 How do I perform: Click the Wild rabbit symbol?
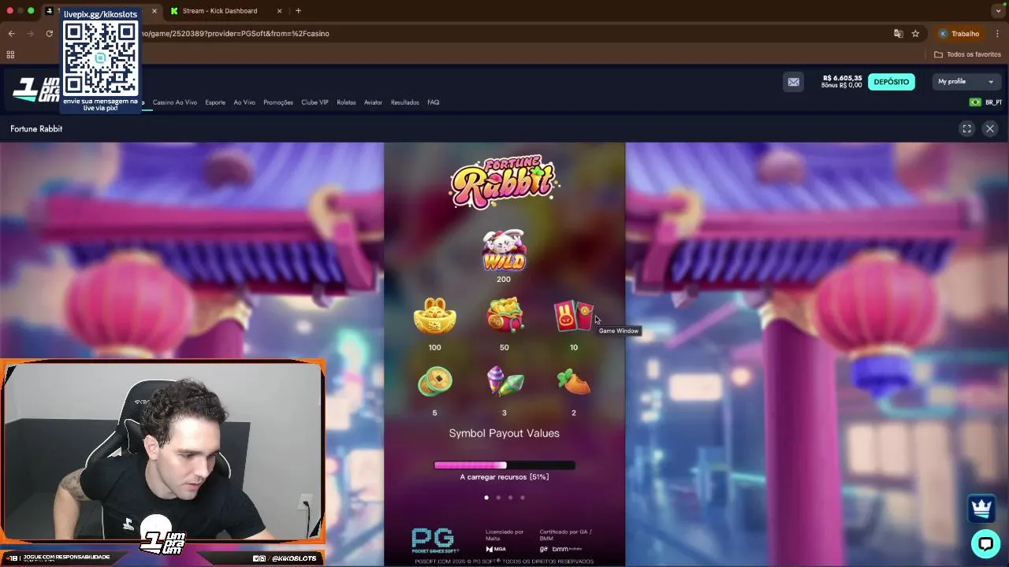click(x=504, y=251)
